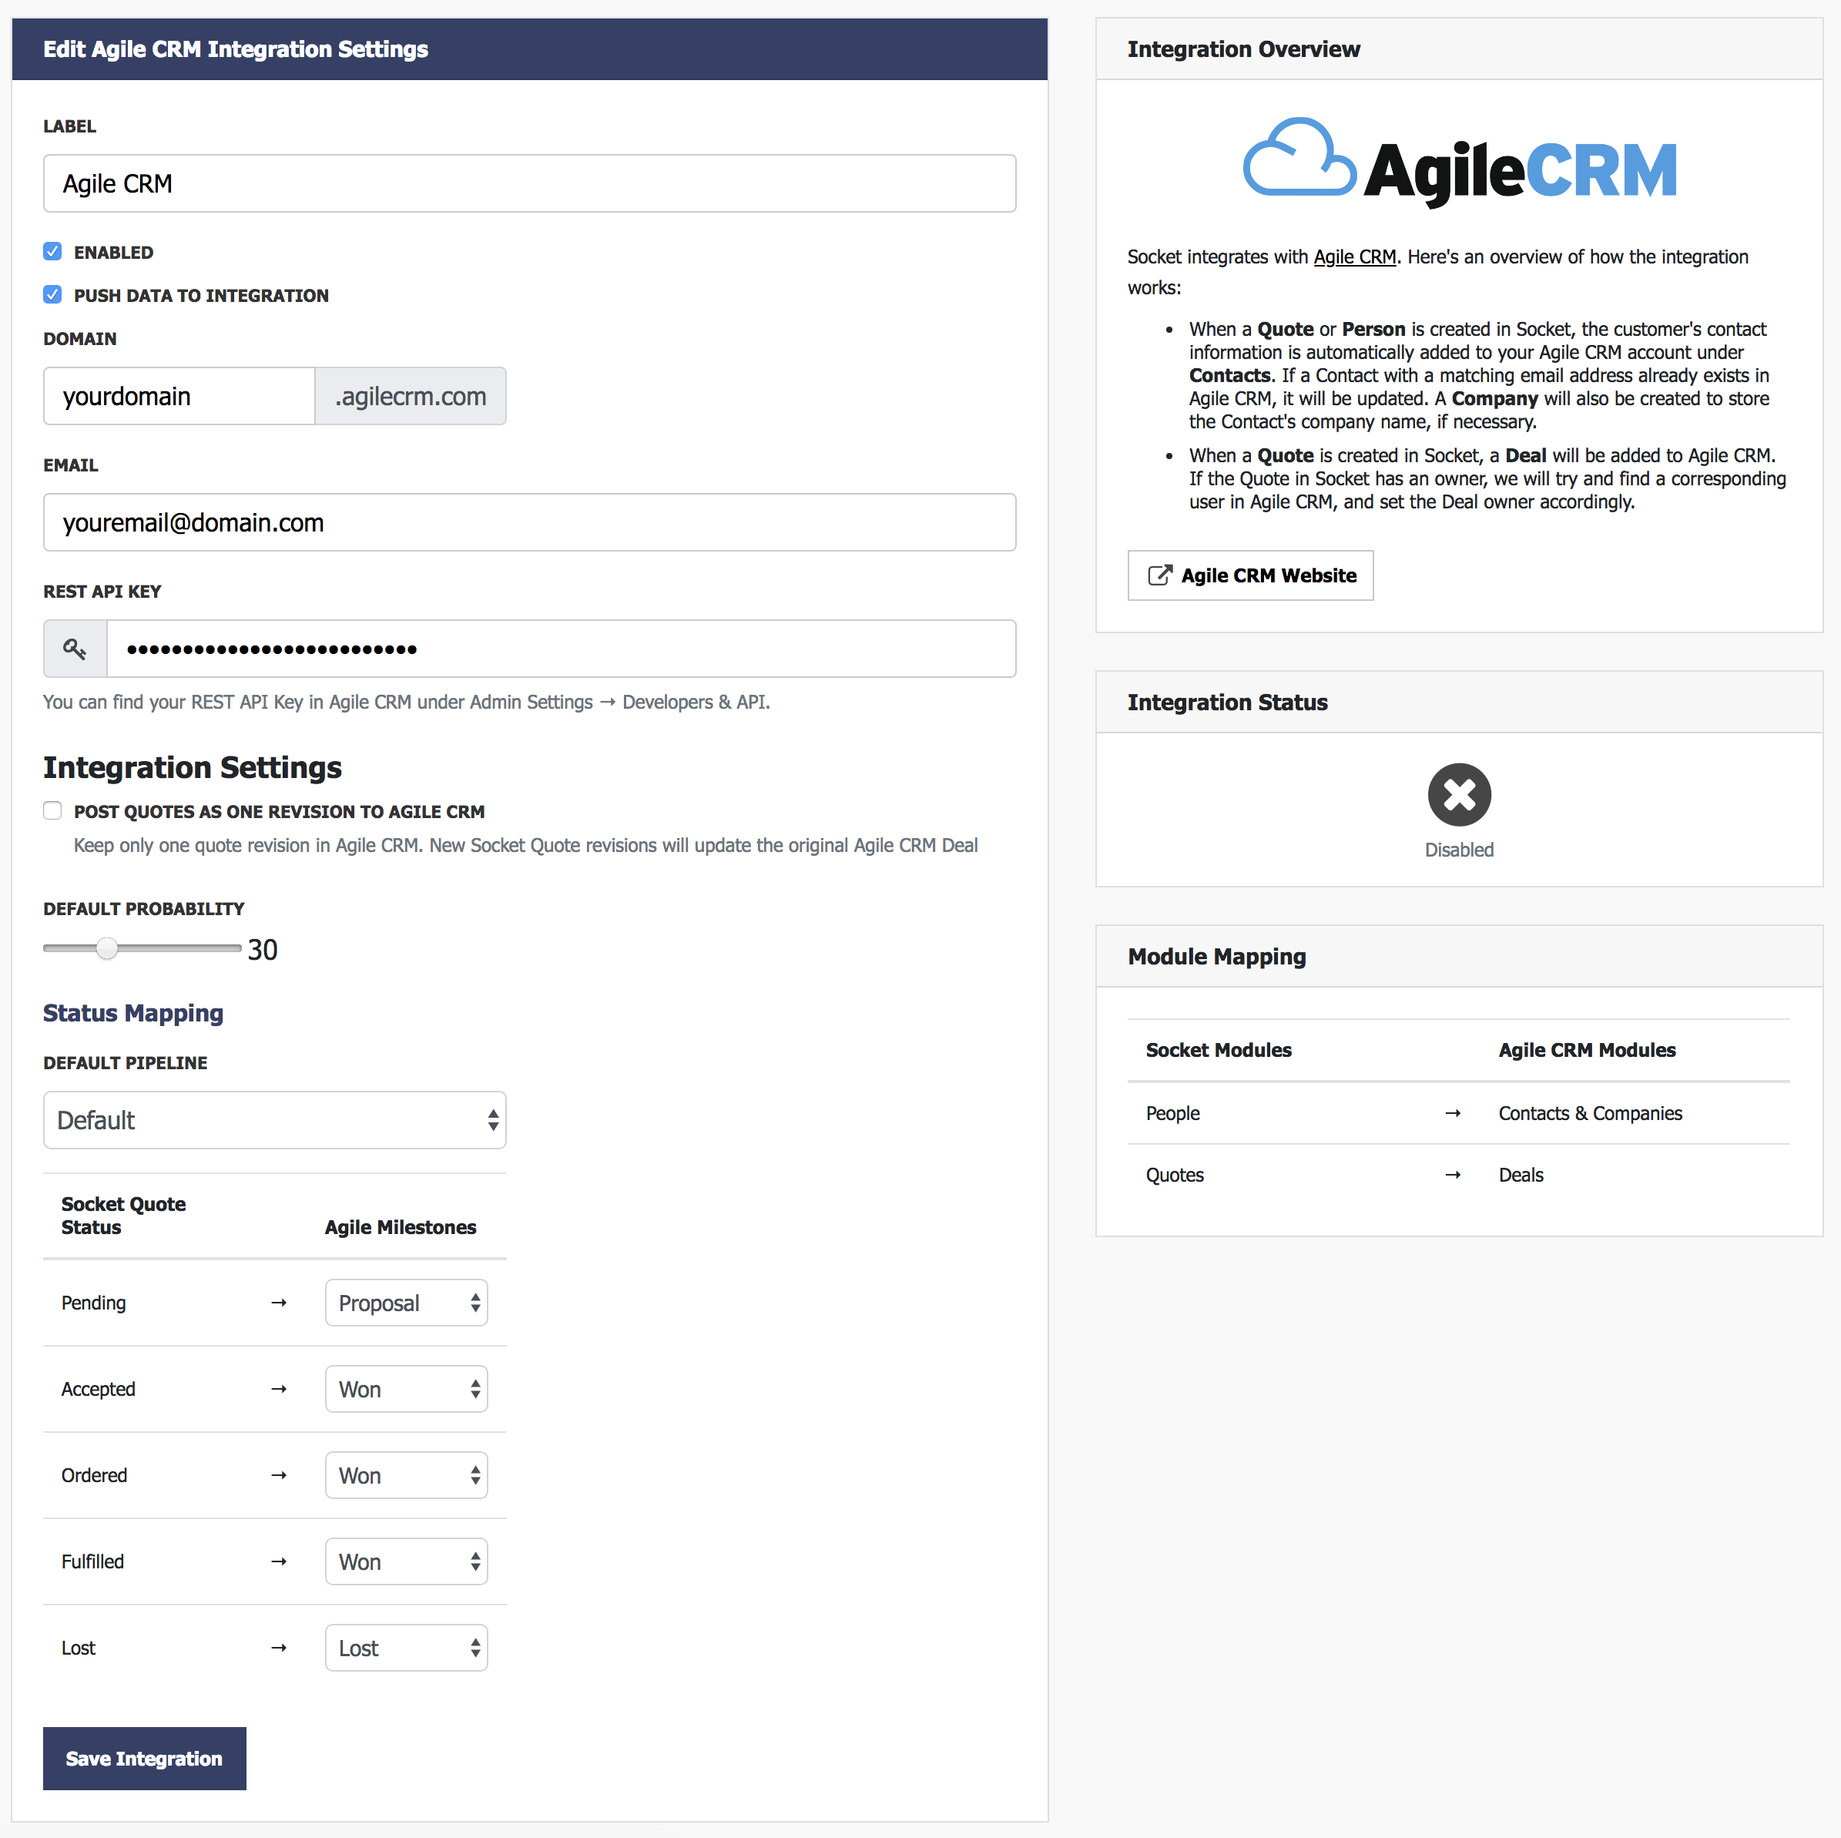Click the Lost status label
Screen dimensions: 1841x1838
coord(78,1648)
